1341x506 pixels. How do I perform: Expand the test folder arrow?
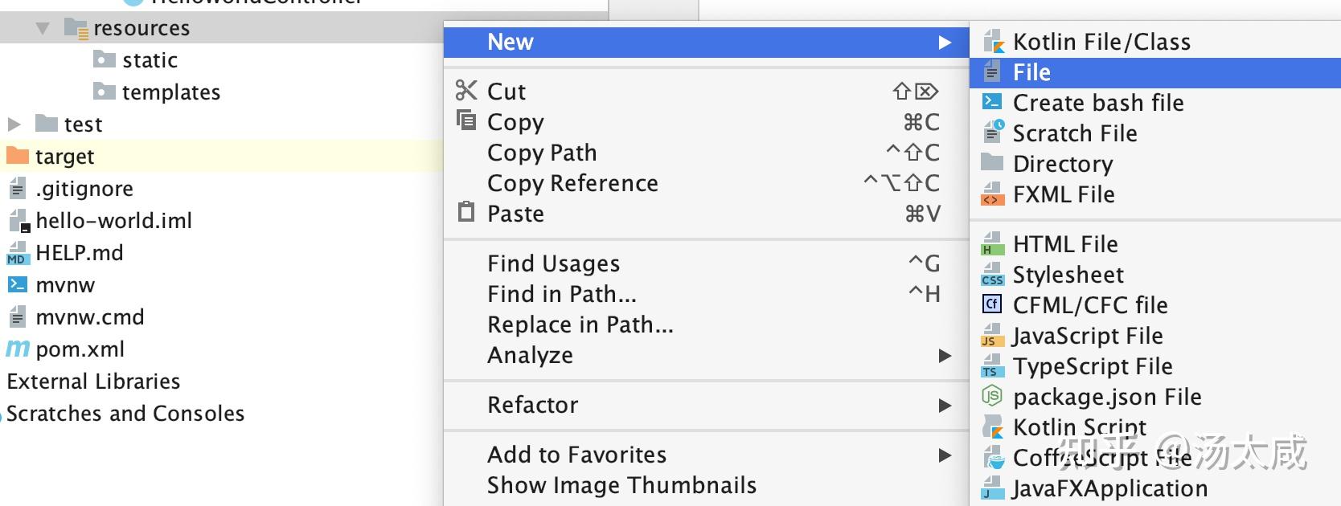click(x=14, y=124)
